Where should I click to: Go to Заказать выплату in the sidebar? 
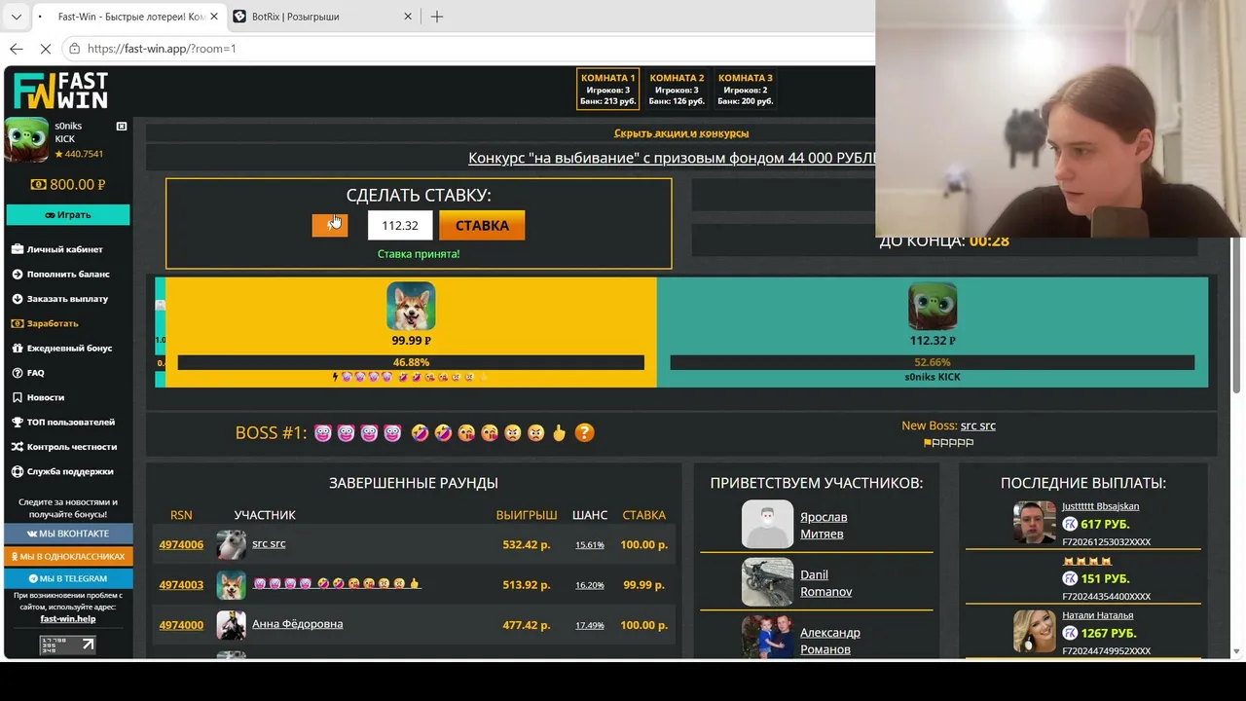67,299
